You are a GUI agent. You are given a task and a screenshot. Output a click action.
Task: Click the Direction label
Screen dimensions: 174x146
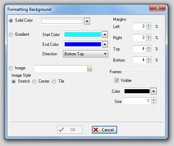pyautogui.click(x=50, y=54)
